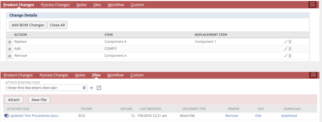Screen dimensions: 322x122
Task: Click ACTION column header
Action: 20,35
